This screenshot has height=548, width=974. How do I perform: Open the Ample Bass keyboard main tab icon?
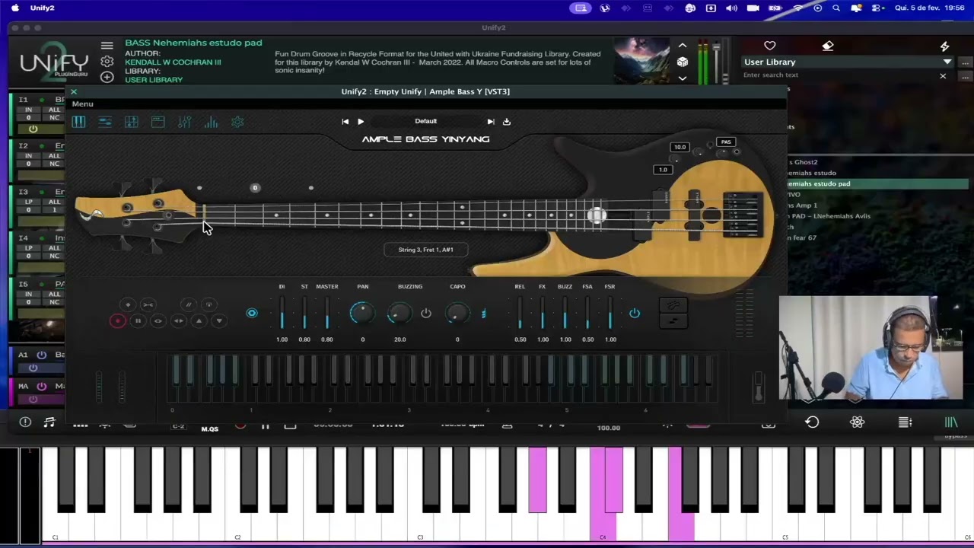point(78,122)
